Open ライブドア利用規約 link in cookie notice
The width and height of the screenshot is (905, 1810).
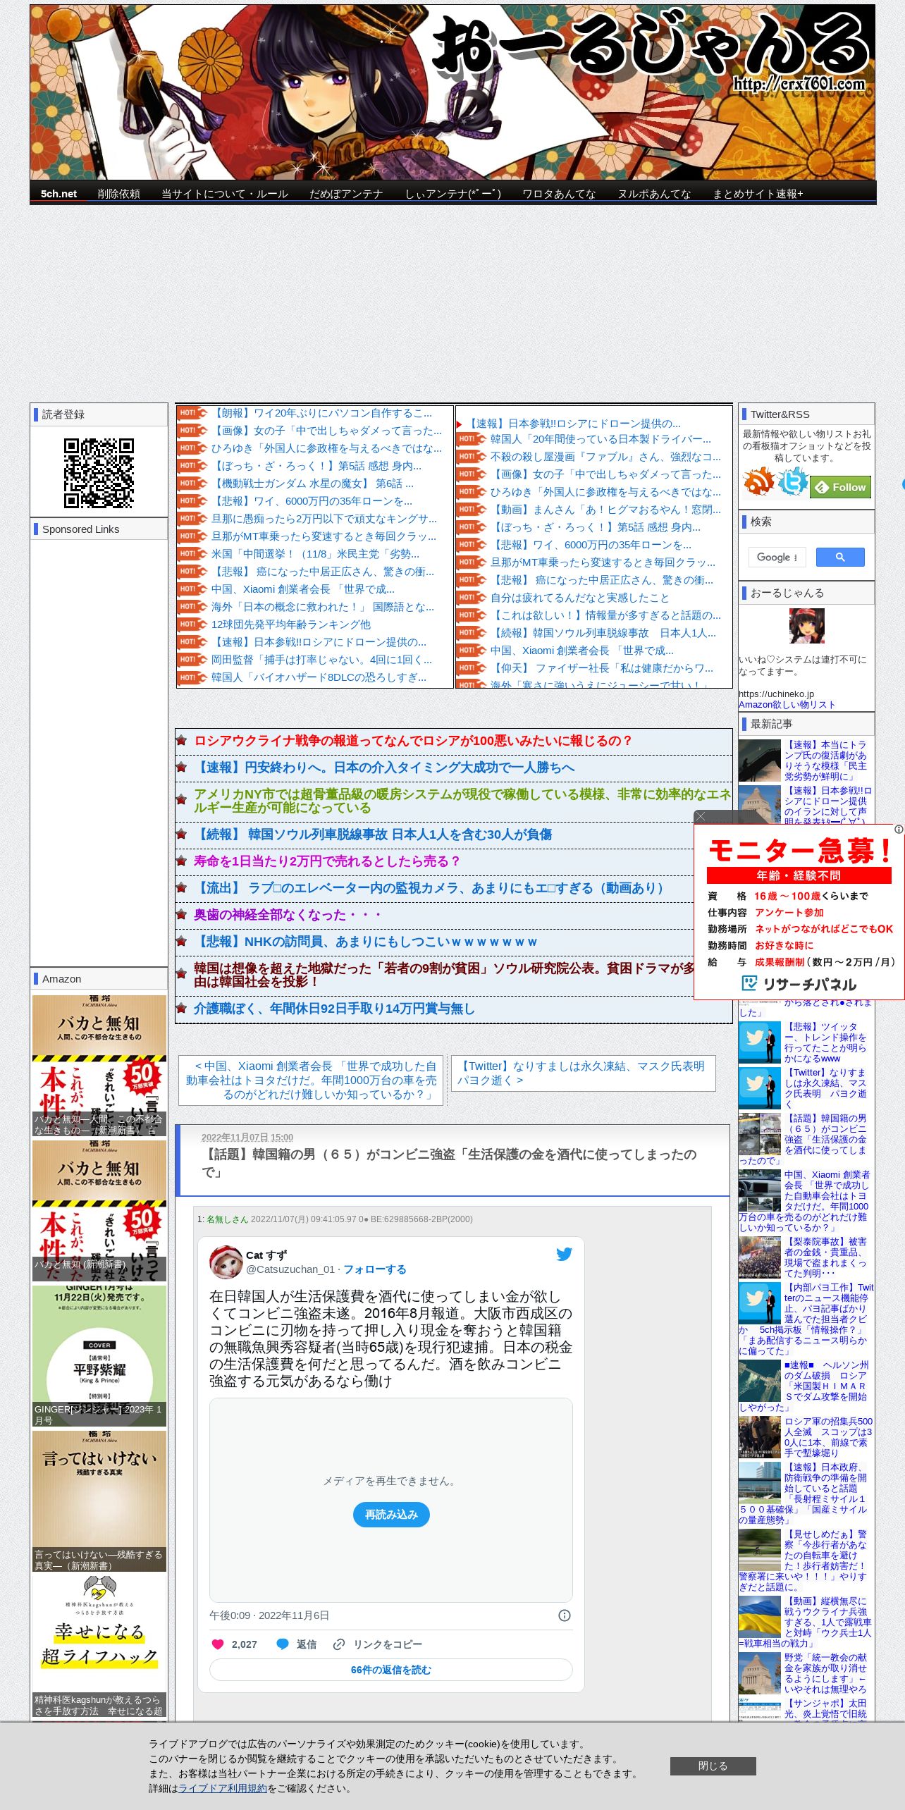pos(223,1788)
